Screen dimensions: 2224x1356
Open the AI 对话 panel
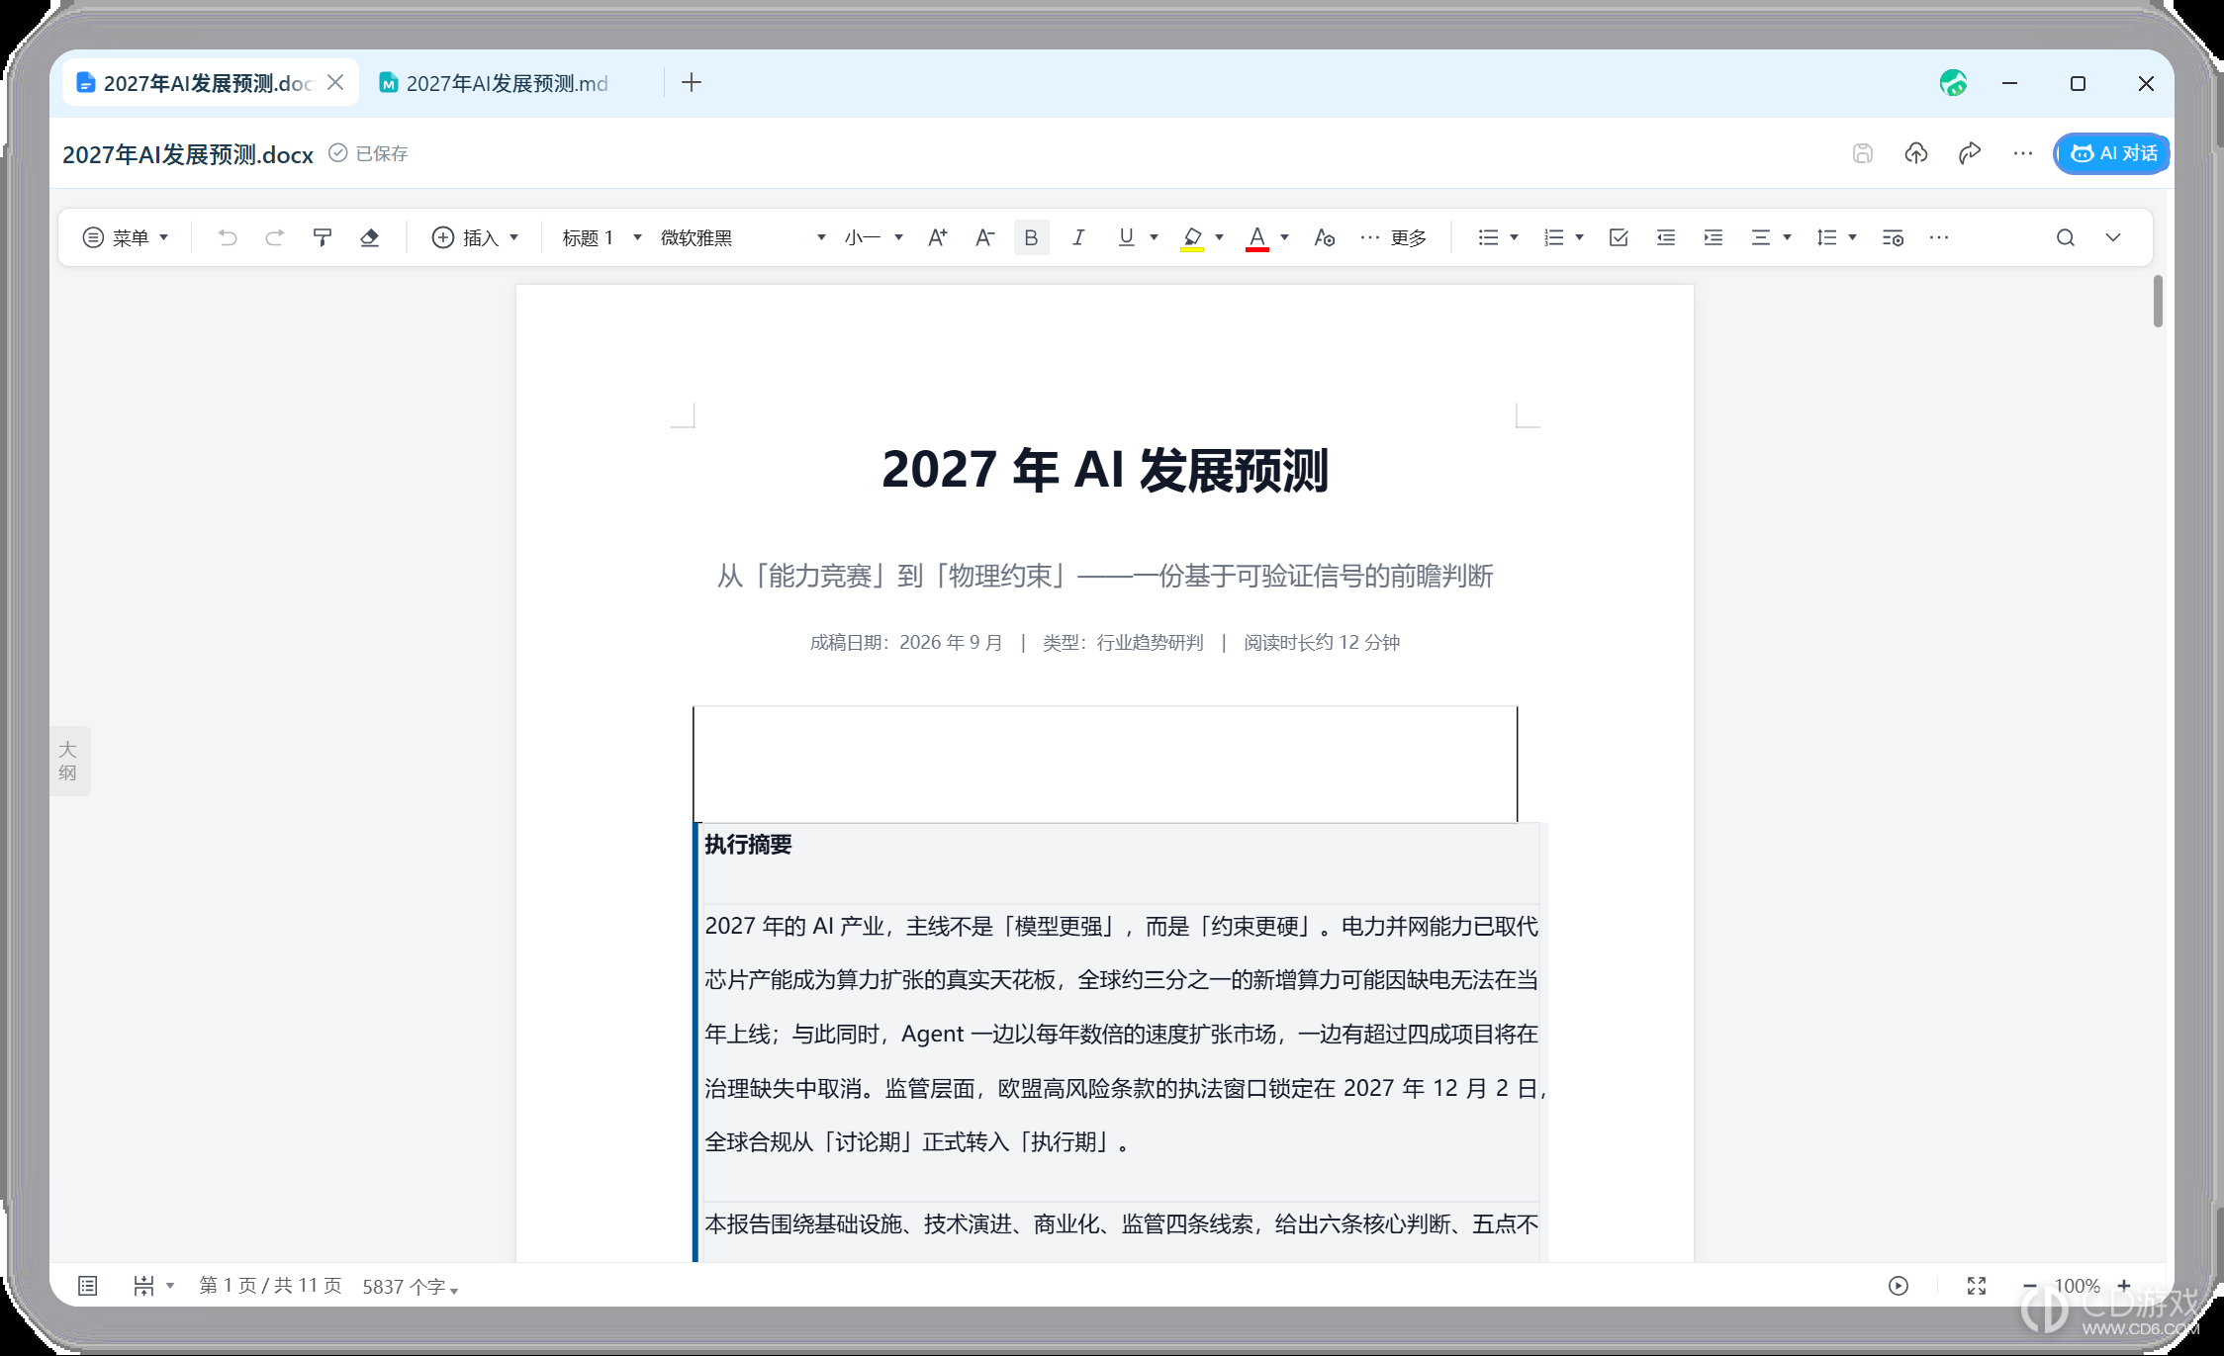pyautogui.click(x=2112, y=153)
